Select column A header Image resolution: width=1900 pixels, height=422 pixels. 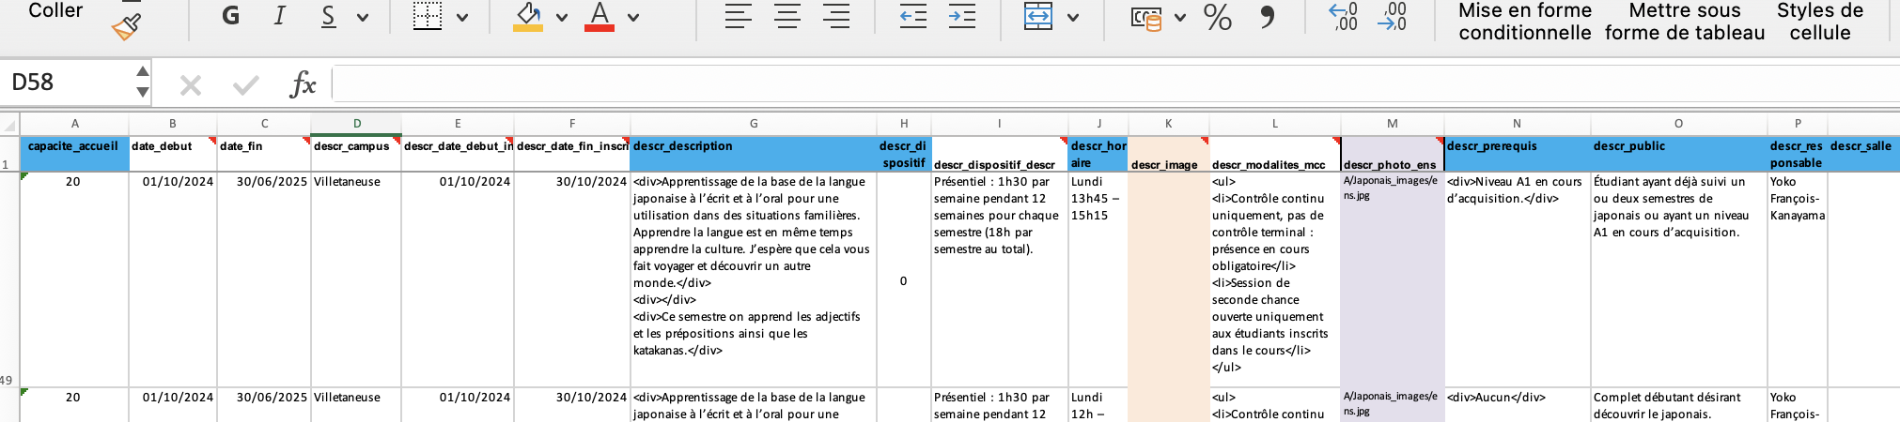[x=75, y=124]
